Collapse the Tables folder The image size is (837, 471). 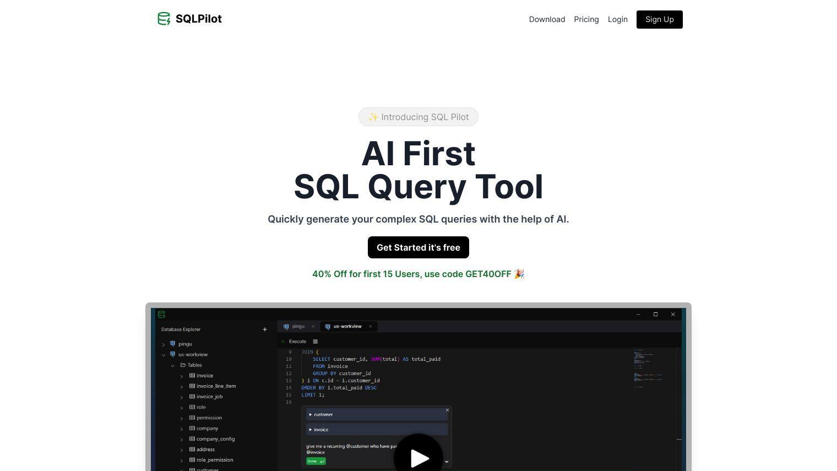coord(172,365)
